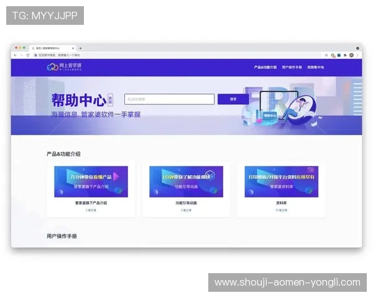Open 用户操作手册 in top navigation
Viewport: 373px width, 298px height.
point(292,67)
